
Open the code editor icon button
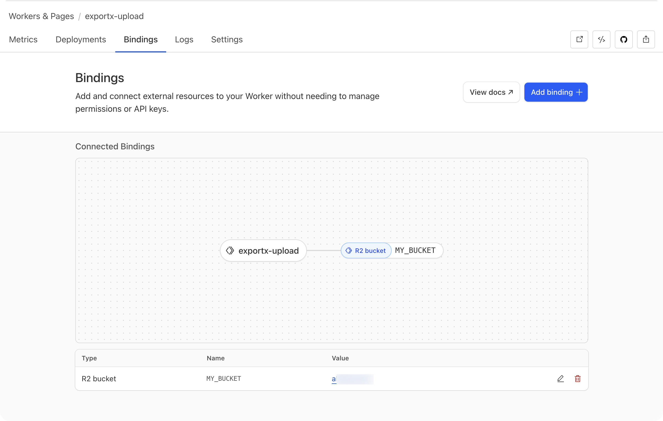pos(601,39)
